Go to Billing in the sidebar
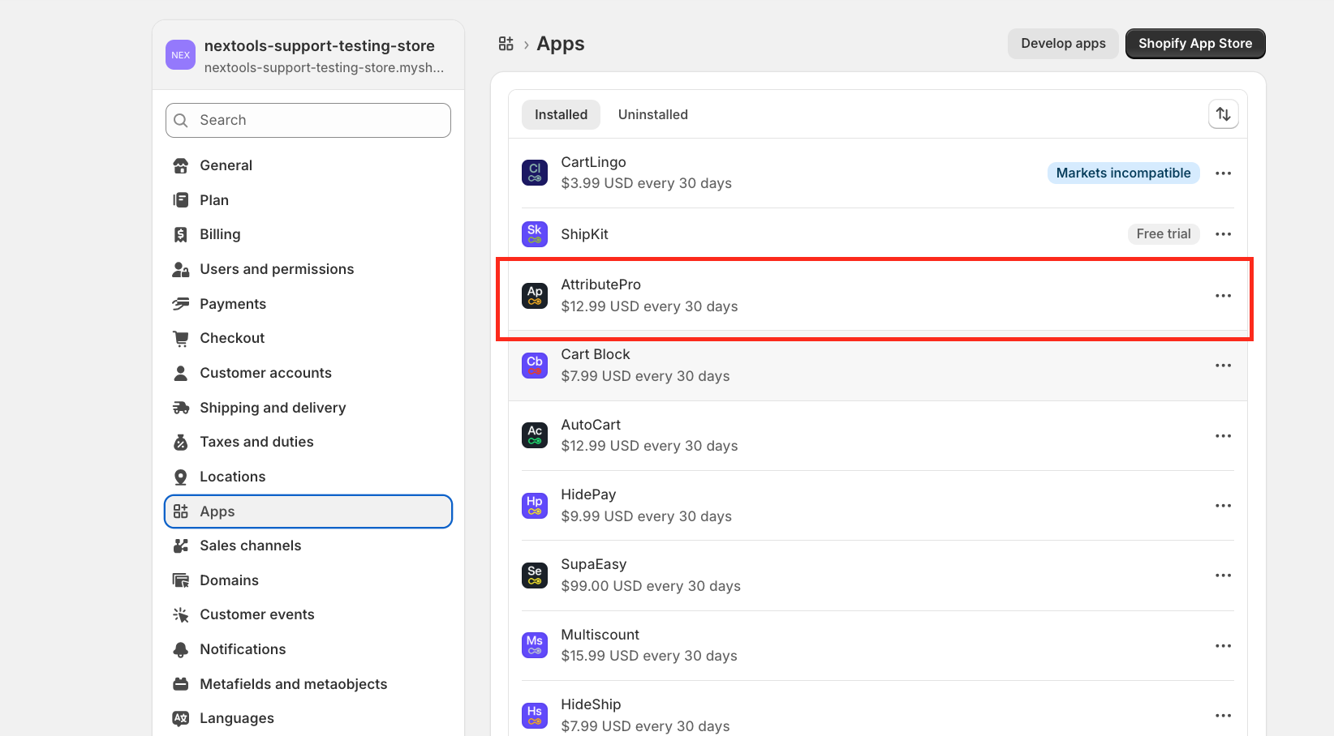This screenshot has height=736, width=1334. pos(220,234)
